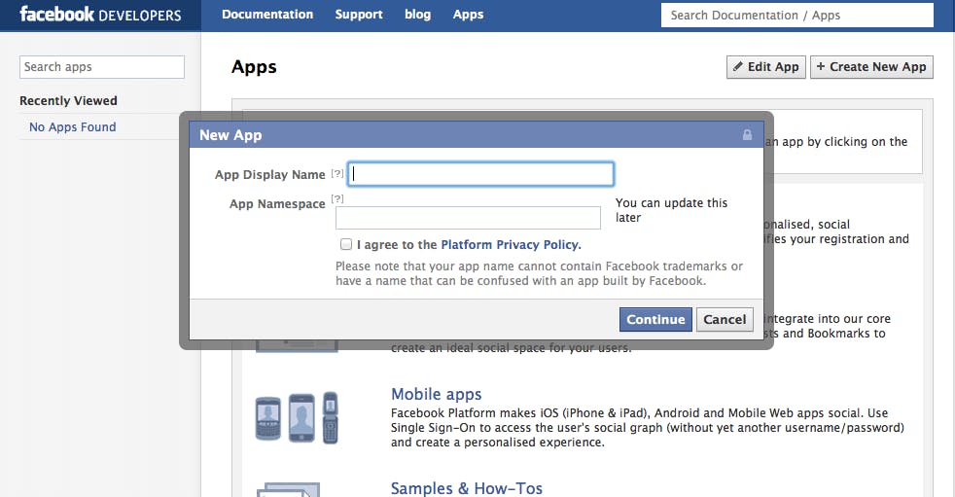Viewport: 955px width, 497px height.
Task: Open the Support menu item
Action: click(359, 15)
